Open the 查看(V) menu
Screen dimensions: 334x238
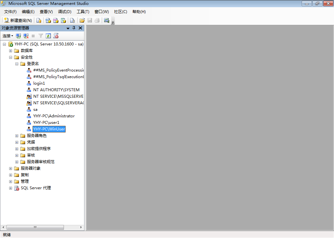point(46,12)
